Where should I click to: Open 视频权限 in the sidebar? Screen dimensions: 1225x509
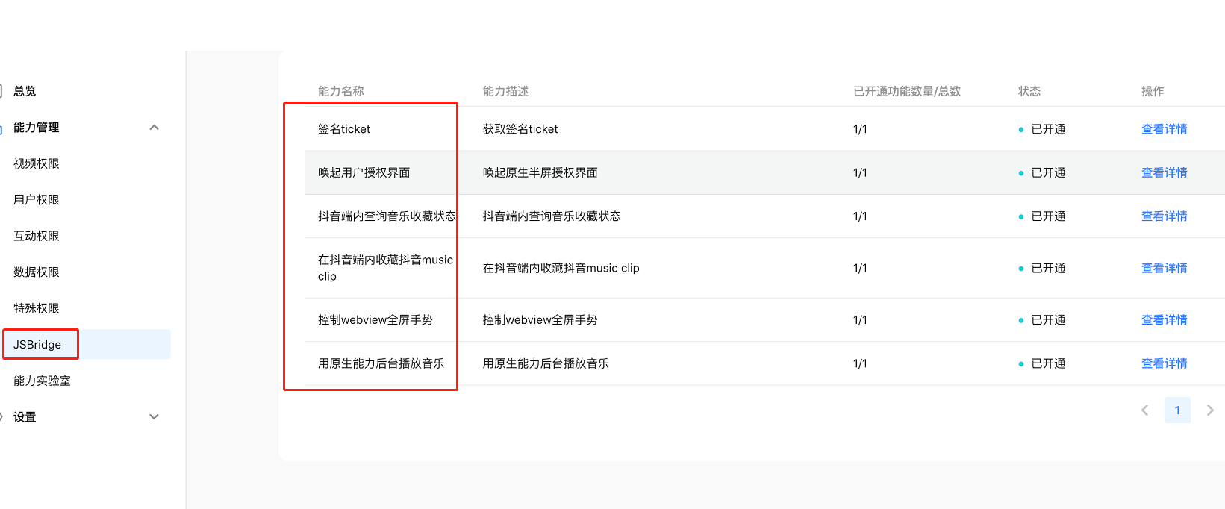pos(37,163)
